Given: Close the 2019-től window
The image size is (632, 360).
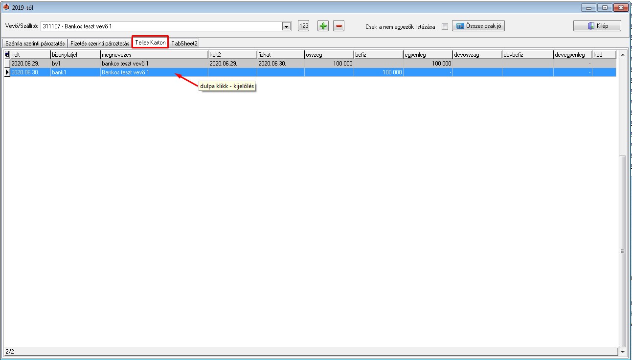Looking at the screenshot, I should click(x=621, y=7).
